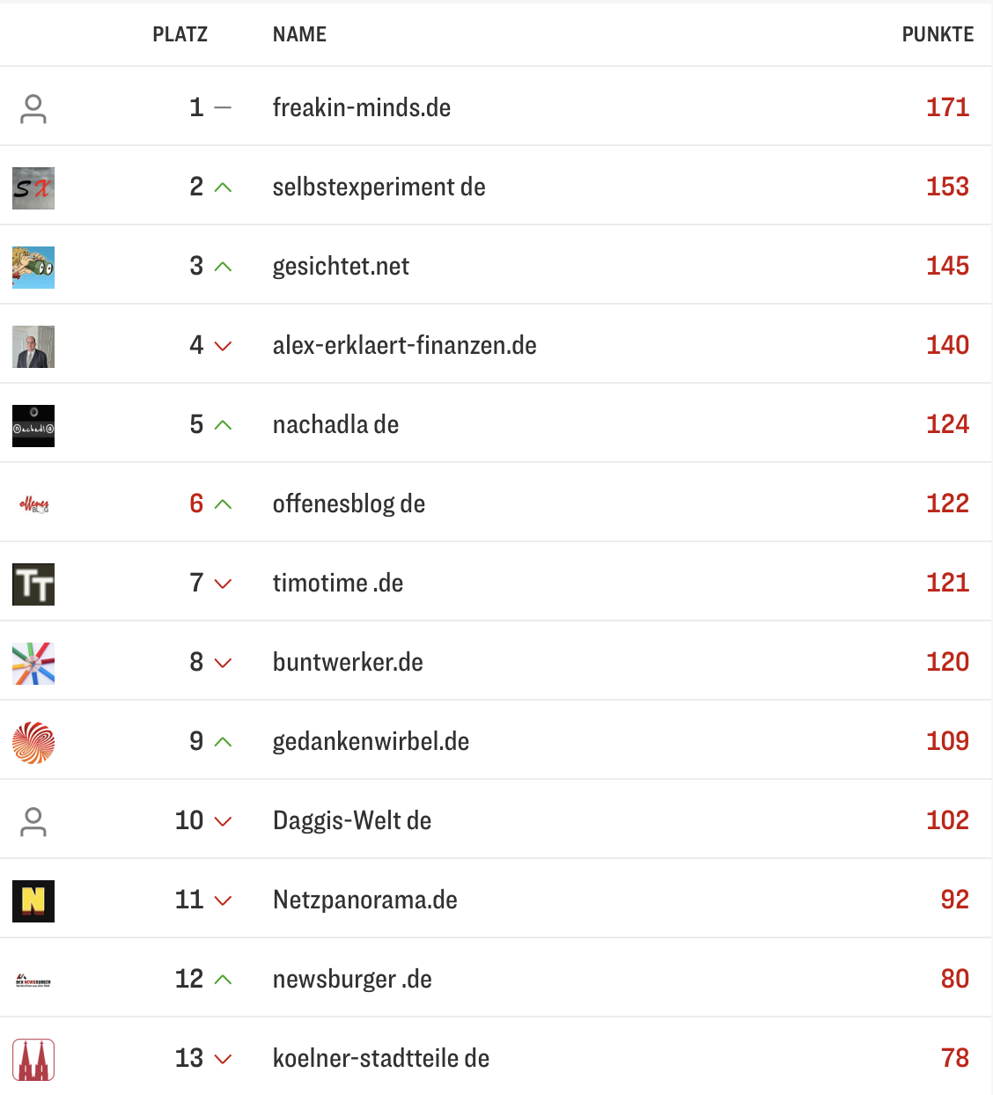Click the PLATZ column header
Viewport: 993px width, 1095px height.
coord(180,34)
